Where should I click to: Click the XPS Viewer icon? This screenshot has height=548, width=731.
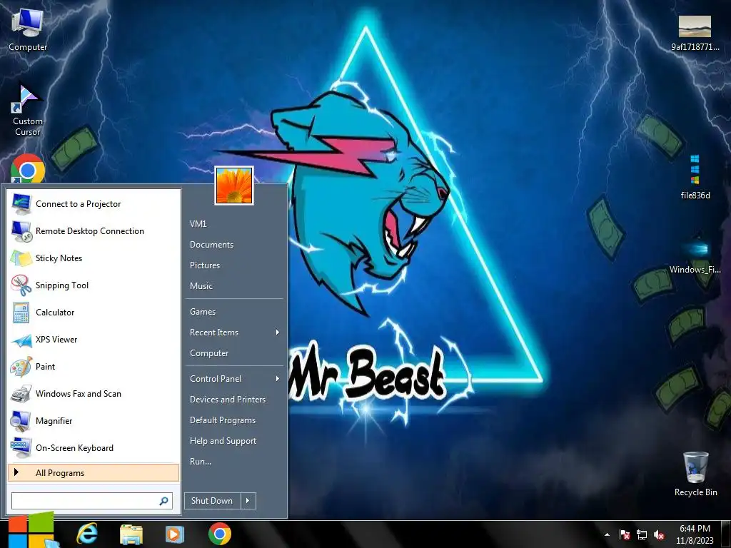[x=21, y=340]
